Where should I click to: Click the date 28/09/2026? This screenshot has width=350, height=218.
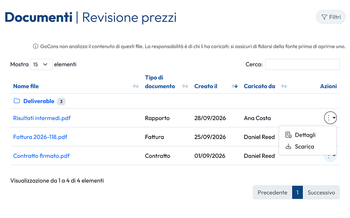(x=210, y=118)
